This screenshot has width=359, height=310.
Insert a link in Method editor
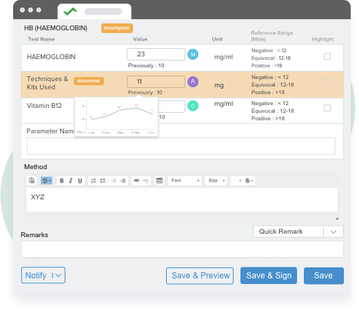click(x=136, y=181)
